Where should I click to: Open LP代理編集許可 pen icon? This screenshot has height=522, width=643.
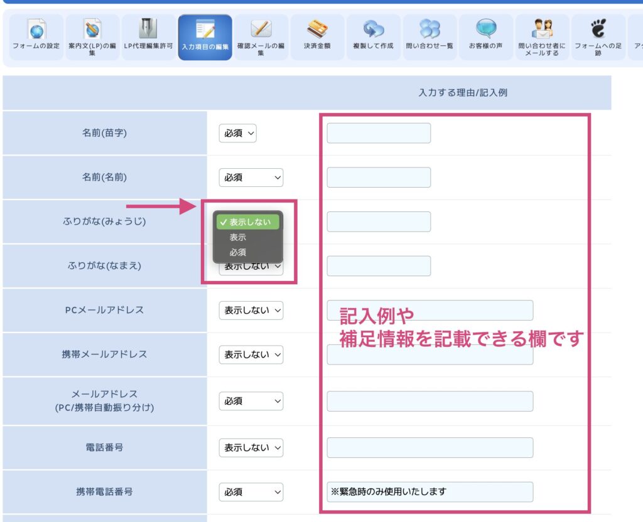click(x=148, y=29)
